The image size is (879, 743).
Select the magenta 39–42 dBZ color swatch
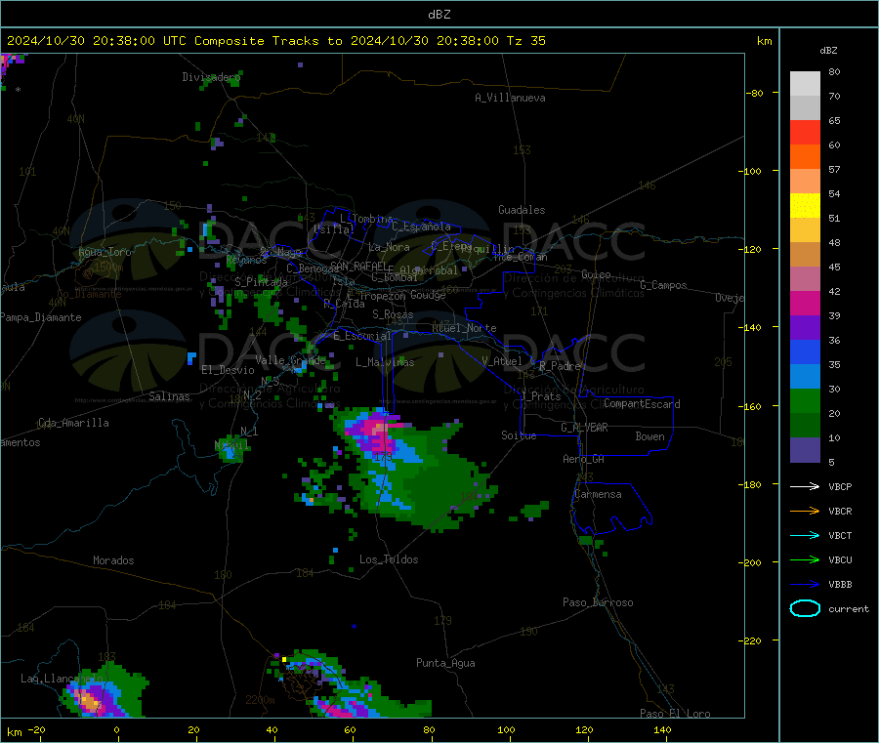[x=805, y=303]
